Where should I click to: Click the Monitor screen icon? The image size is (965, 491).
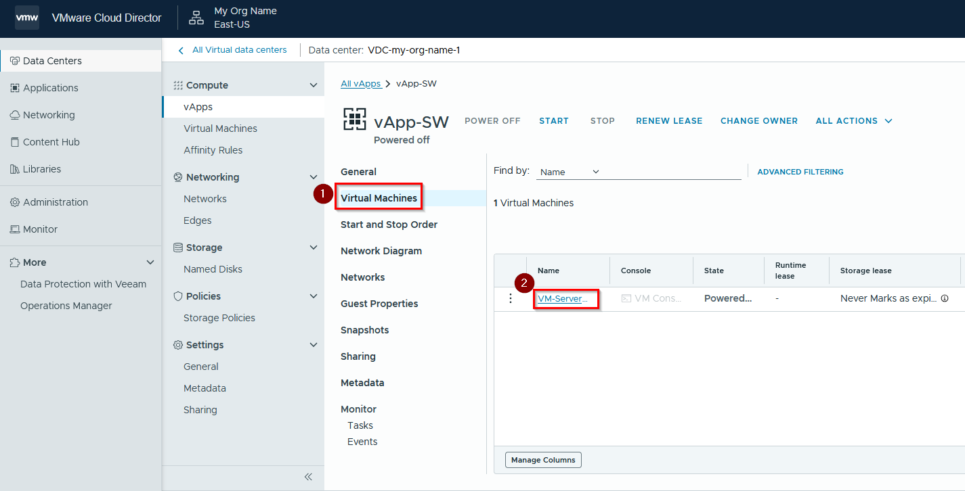[x=15, y=229]
